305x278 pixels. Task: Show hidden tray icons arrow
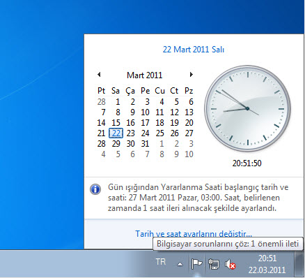coord(180,264)
